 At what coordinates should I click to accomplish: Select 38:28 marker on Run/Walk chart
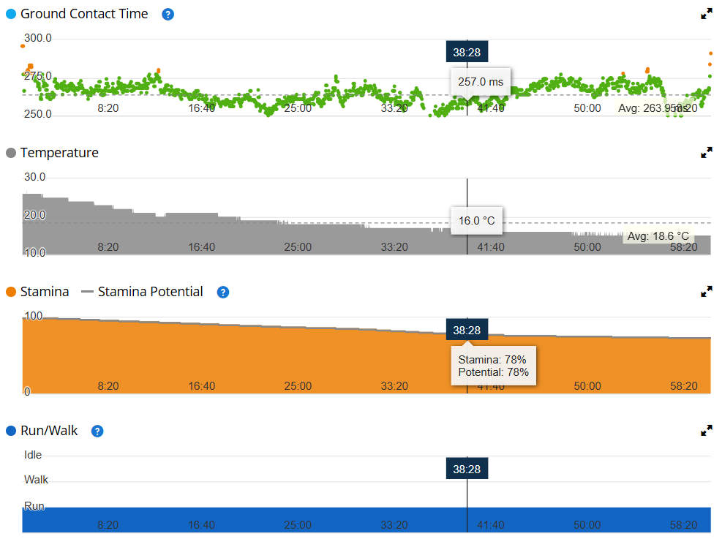(467, 469)
